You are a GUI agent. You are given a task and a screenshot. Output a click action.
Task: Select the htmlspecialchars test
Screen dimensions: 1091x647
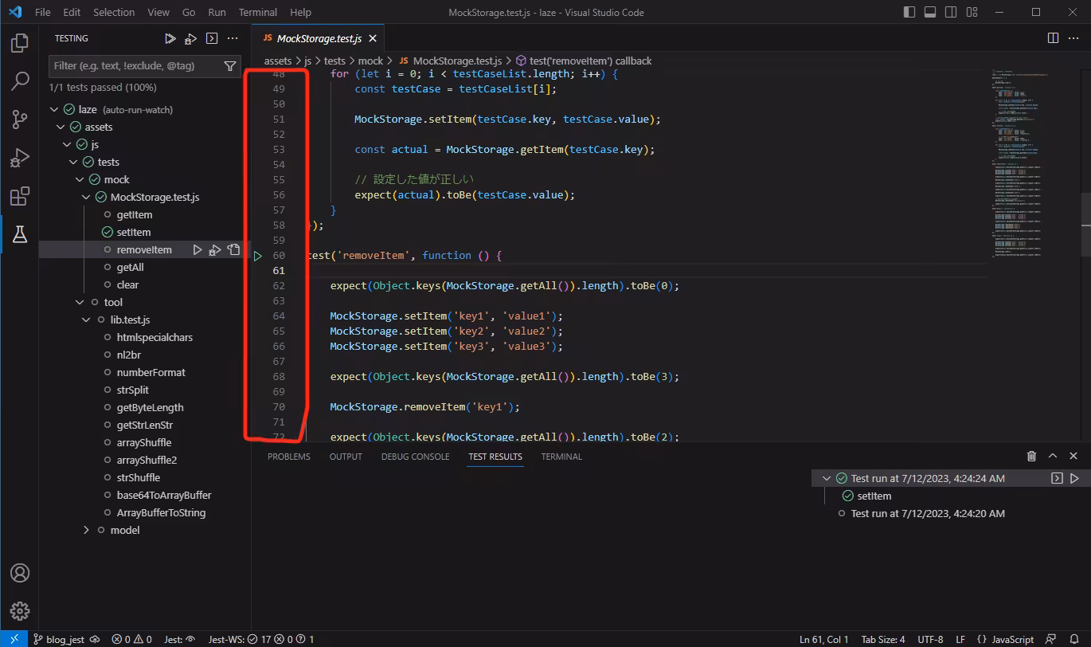[154, 337]
